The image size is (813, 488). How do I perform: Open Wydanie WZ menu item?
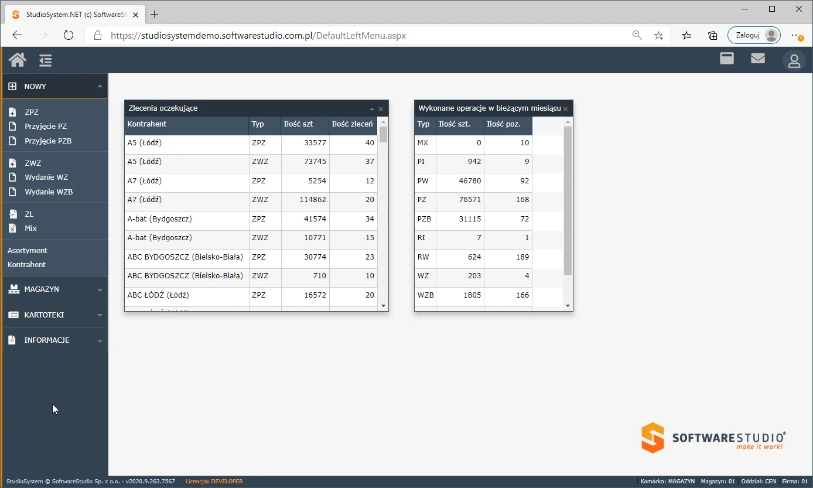46,178
